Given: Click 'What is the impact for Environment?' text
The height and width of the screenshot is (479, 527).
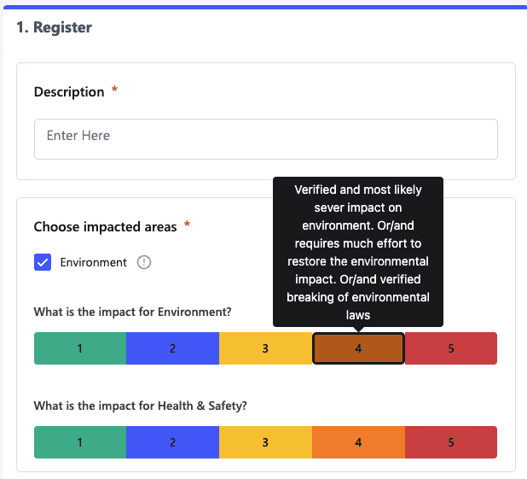Looking at the screenshot, I should pos(132,312).
